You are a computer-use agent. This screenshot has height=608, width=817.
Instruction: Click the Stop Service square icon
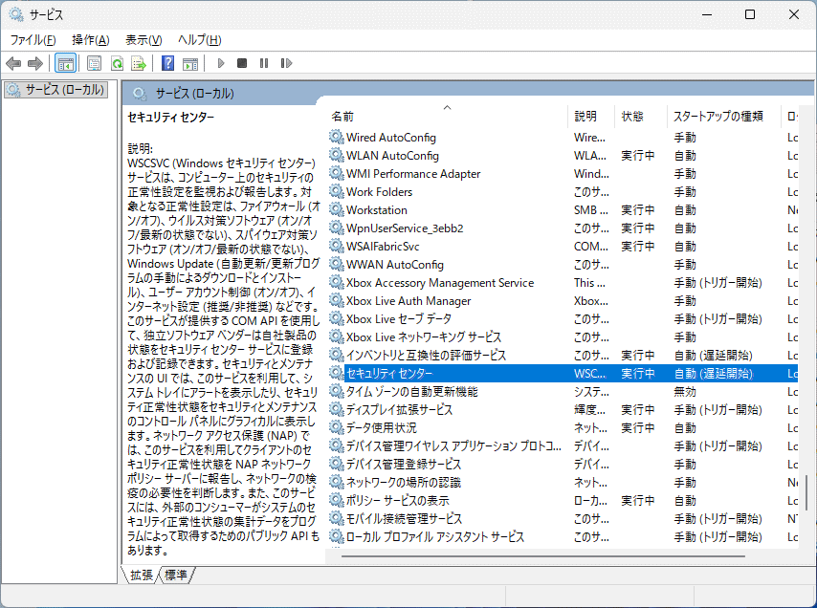[x=242, y=63]
